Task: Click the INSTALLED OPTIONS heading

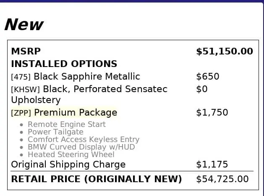Action: pyautogui.click(x=64, y=64)
